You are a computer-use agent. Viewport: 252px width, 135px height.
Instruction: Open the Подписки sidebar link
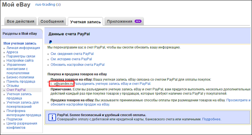tap(14, 119)
